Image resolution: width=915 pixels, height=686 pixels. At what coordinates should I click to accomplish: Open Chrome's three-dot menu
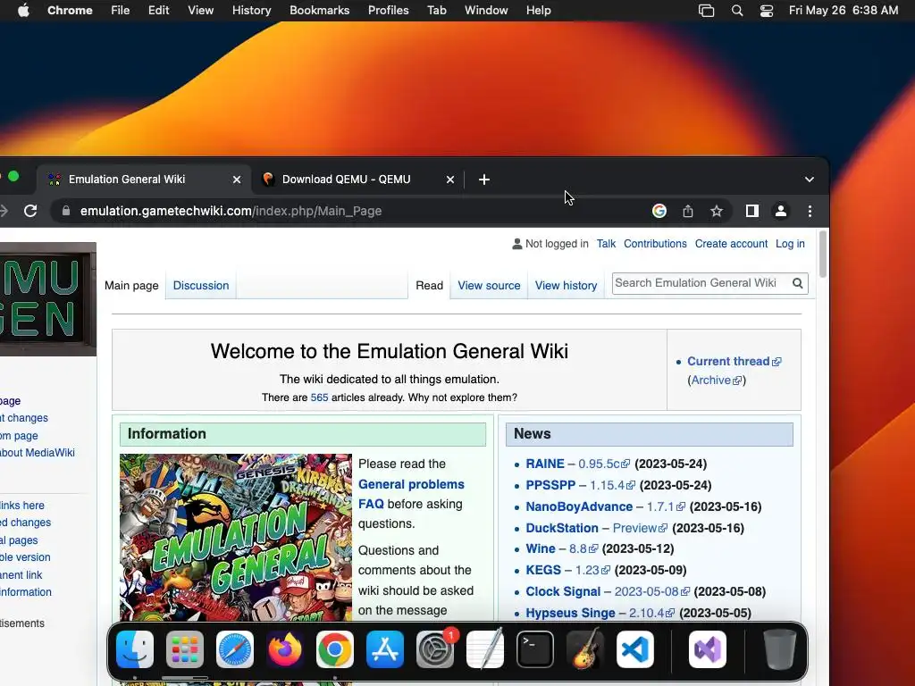pyautogui.click(x=810, y=211)
